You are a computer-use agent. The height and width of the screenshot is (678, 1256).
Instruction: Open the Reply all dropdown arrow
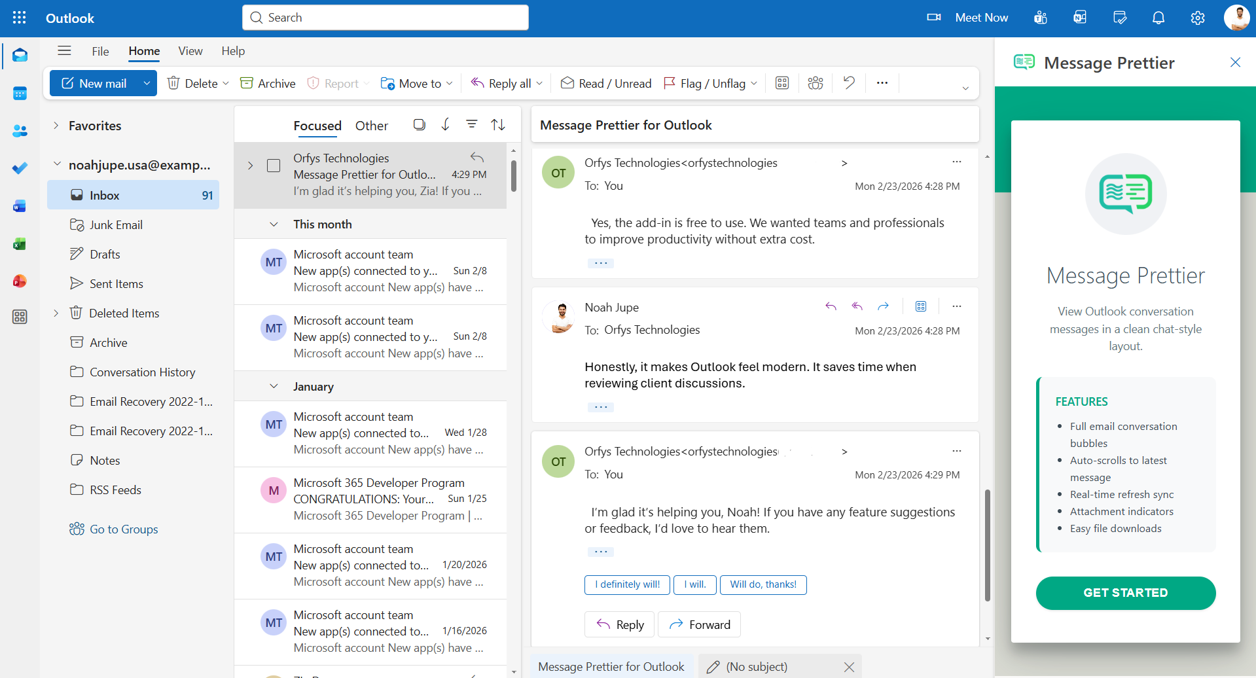[x=539, y=83]
